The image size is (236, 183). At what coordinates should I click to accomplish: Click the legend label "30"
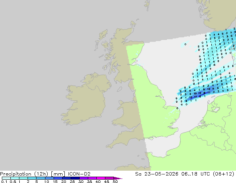(x=81, y=182)
